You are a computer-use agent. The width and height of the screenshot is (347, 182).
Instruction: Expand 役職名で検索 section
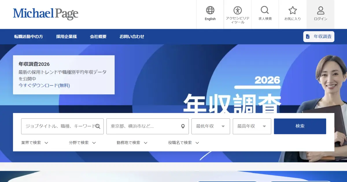184,143
